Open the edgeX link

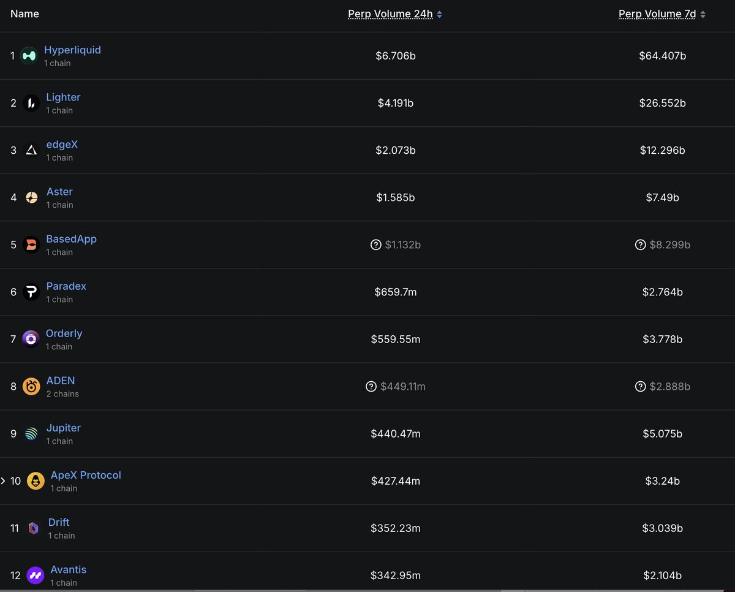pos(62,144)
